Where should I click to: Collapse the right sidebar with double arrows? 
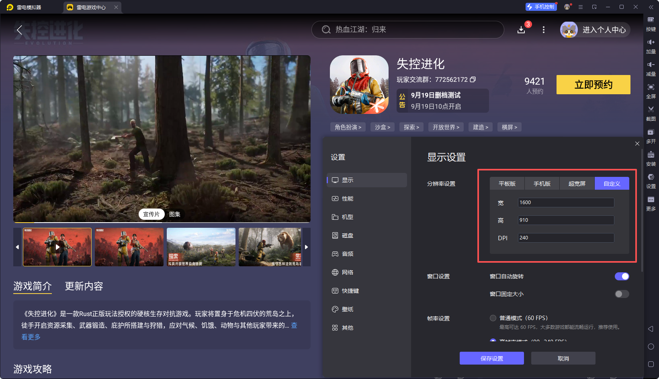[651, 7]
